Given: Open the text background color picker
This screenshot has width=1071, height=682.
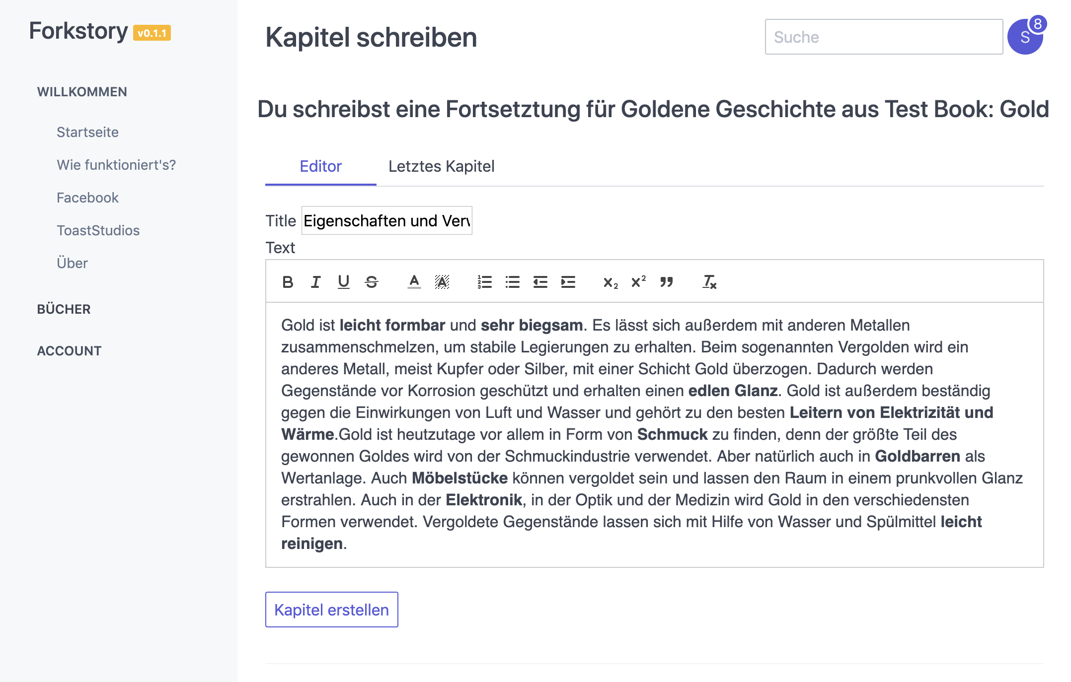Looking at the screenshot, I should [x=442, y=282].
